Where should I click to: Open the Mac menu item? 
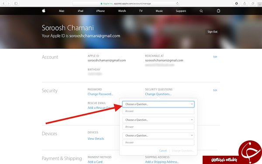click(x=62, y=11)
